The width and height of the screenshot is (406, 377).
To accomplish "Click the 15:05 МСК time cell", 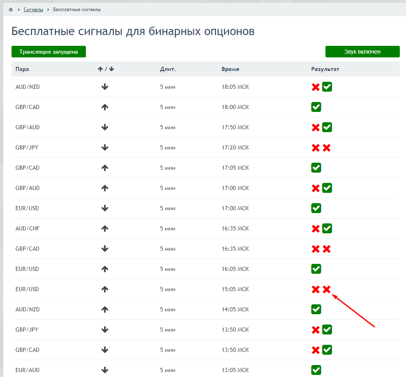I will coord(235,289).
